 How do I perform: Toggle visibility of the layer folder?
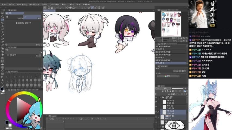pyautogui.click(x=156, y=97)
